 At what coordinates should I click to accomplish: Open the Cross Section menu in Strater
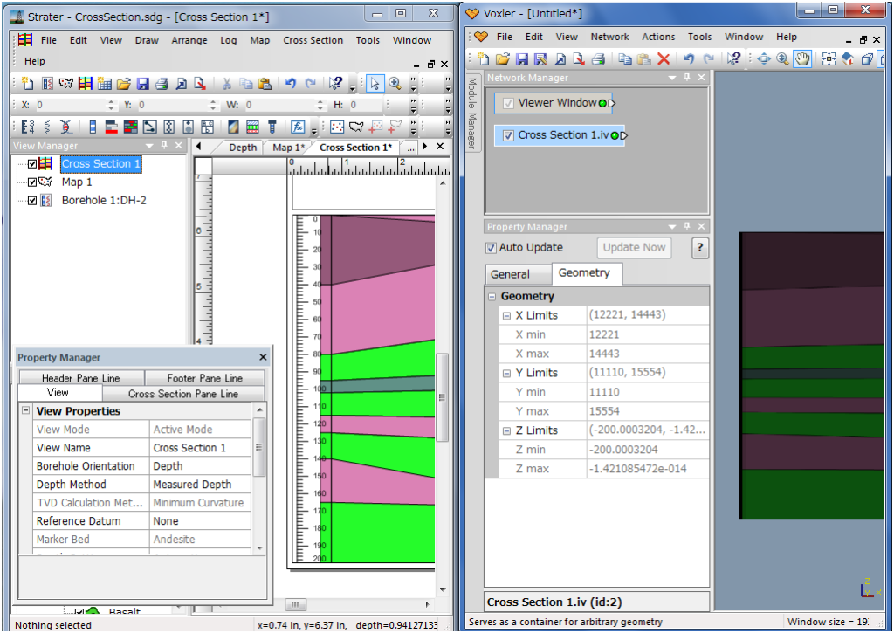pos(313,40)
